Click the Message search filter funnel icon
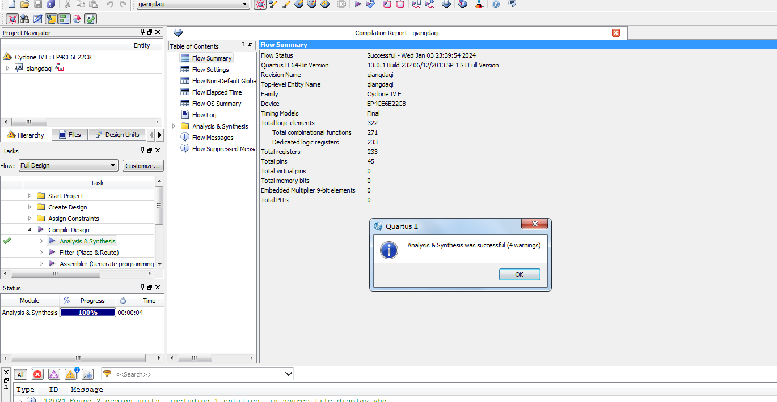Screen dimensions: 777x402 [x=107, y=374]
